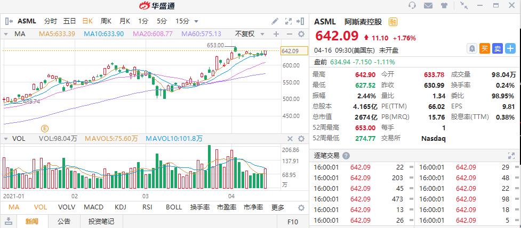Toggle the KDJ indicator
Viewport: 521px width, 228px height.
120,207
